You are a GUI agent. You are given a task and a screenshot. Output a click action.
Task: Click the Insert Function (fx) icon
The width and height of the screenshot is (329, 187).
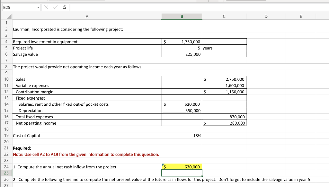64,7
